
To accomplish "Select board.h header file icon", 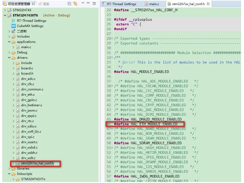I will click(x=18, y=74).
